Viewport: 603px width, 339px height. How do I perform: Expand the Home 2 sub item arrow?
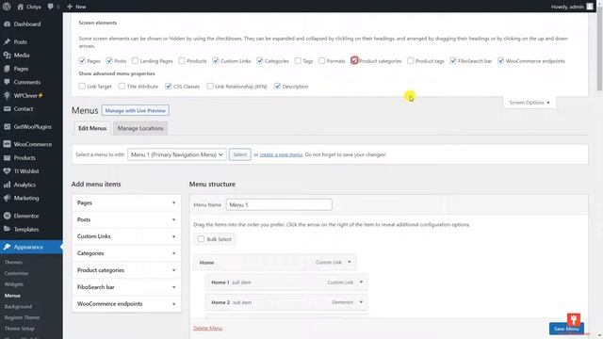pyautogui.click(x=361, y=302)
